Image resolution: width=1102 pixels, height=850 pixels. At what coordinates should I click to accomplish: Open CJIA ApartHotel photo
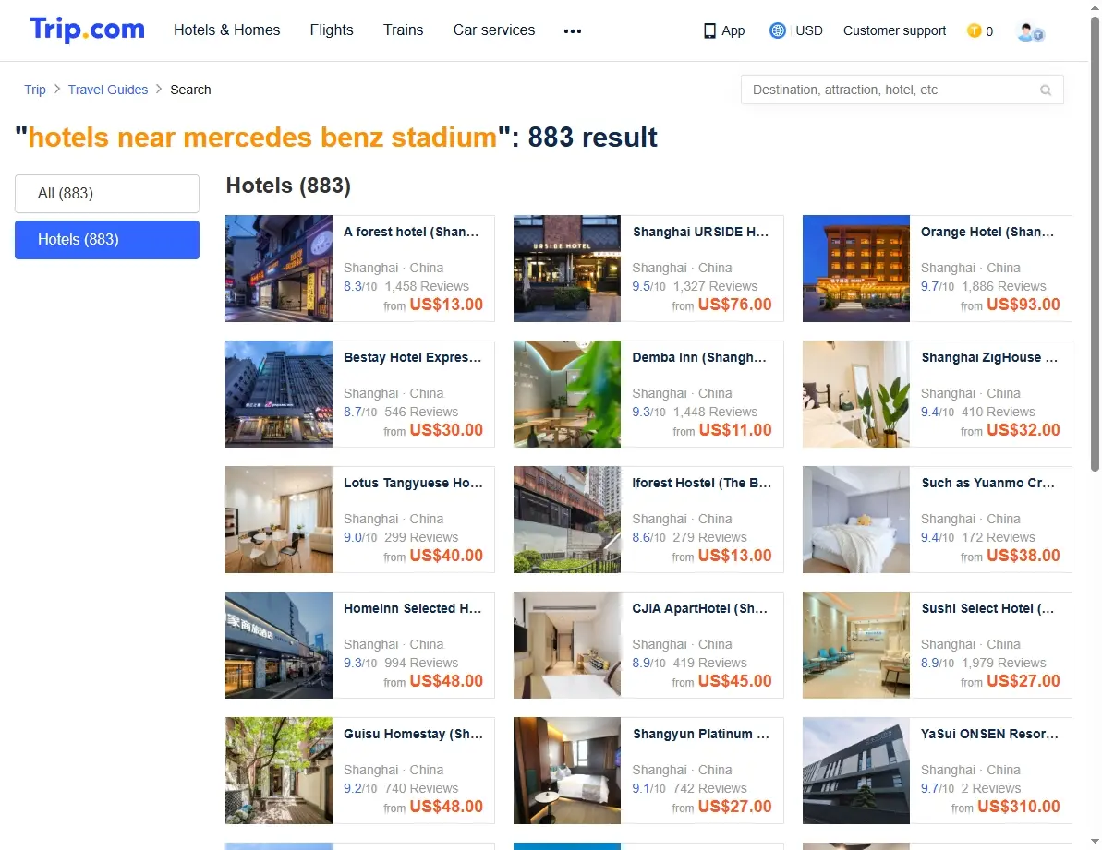[x=567, y=645]
